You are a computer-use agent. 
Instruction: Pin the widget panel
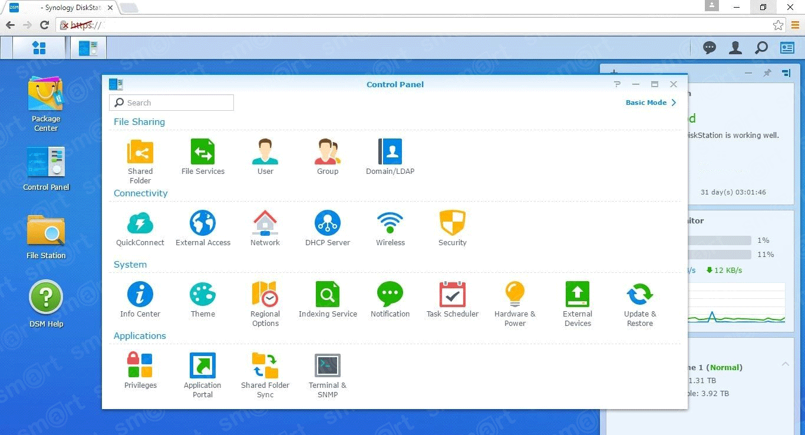767,73
